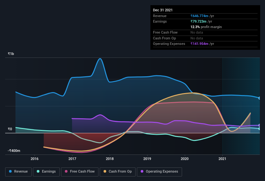Toggle the Earnings legend button
The image size is (265, 181).
(x=46, y=172)
